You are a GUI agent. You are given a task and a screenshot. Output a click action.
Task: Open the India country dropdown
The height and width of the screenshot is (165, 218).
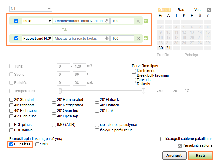(37, 21)
